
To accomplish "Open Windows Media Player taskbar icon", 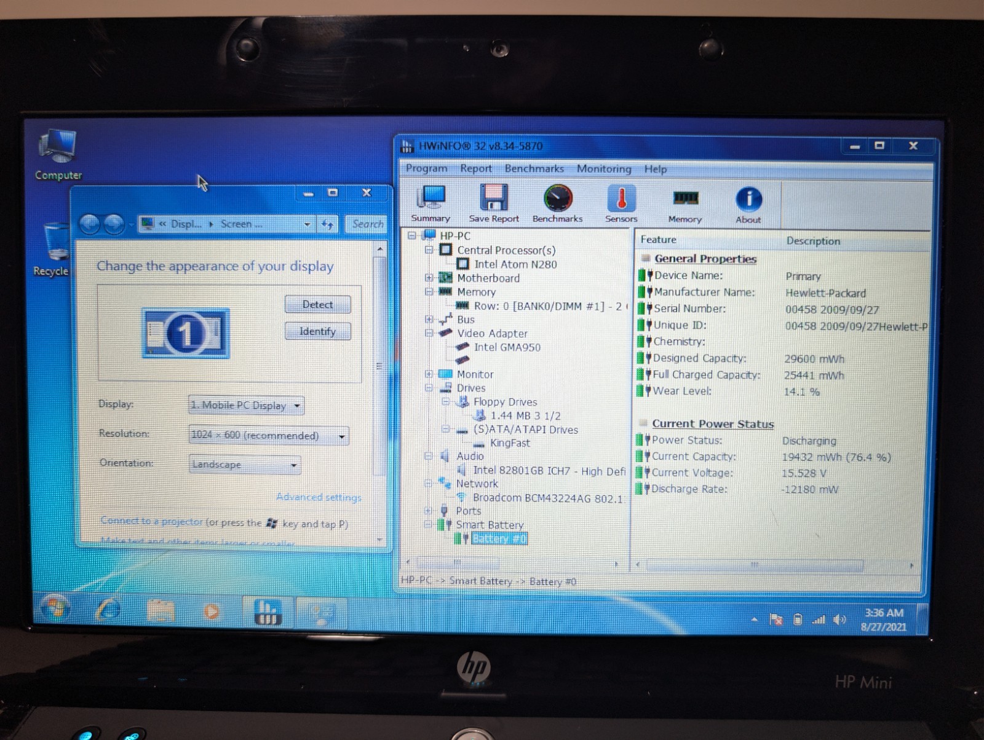I will point(211,612).
